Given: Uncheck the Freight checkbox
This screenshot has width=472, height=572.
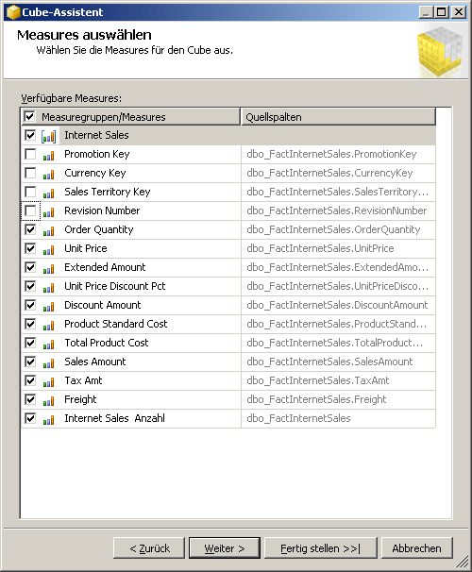Looking at the screenshot, I should tap(30, 399).
